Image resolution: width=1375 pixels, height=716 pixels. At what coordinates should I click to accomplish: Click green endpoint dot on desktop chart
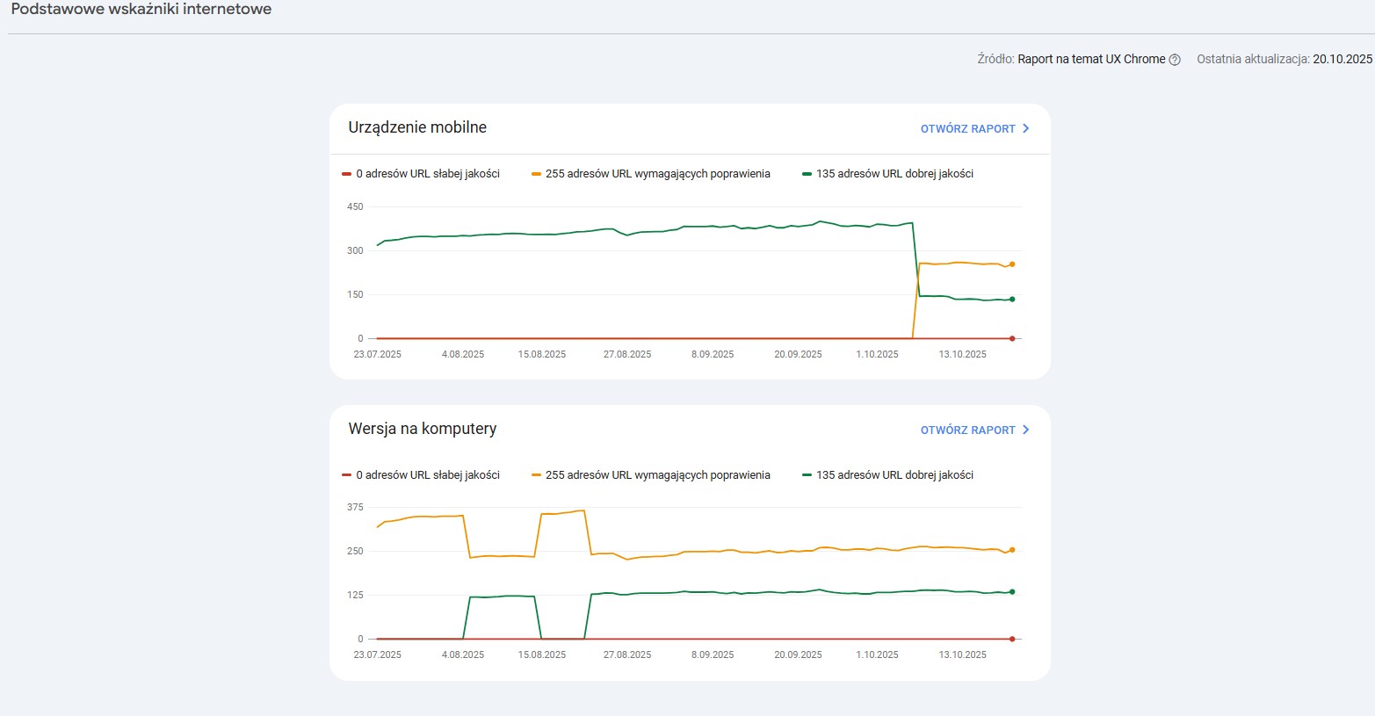pyautogui.click(x=1012, y=592)
